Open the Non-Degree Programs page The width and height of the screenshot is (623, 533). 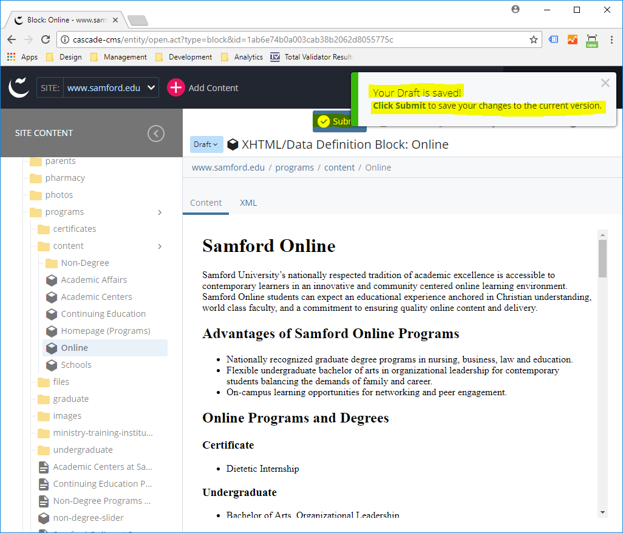[x=95, y=501]
